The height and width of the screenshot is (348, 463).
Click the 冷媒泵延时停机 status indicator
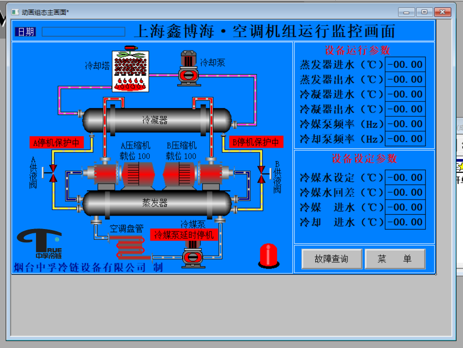point(184,235)
